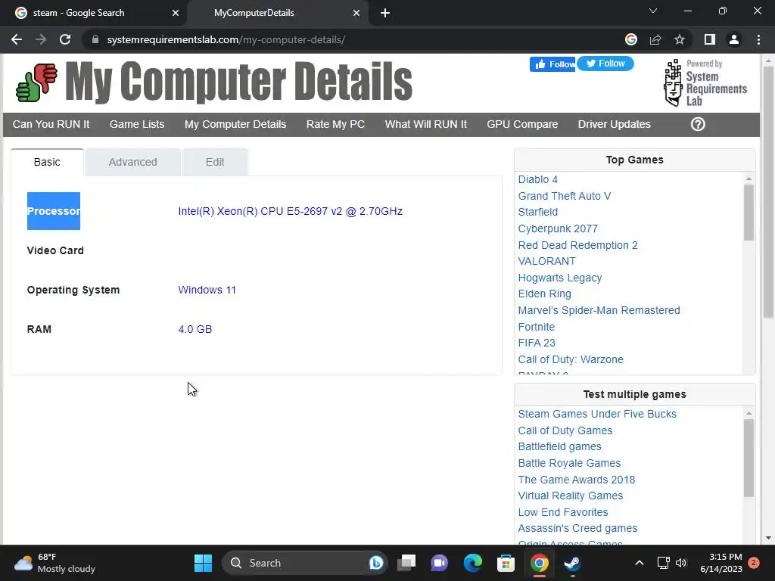Open VALORANT link

[x=546, y=261]
